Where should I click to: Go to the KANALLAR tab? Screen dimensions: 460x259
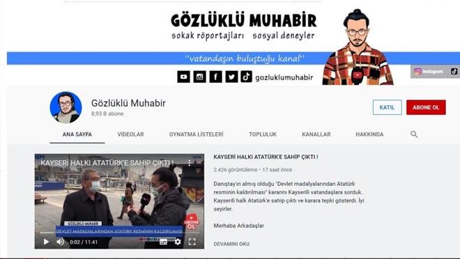316,134
